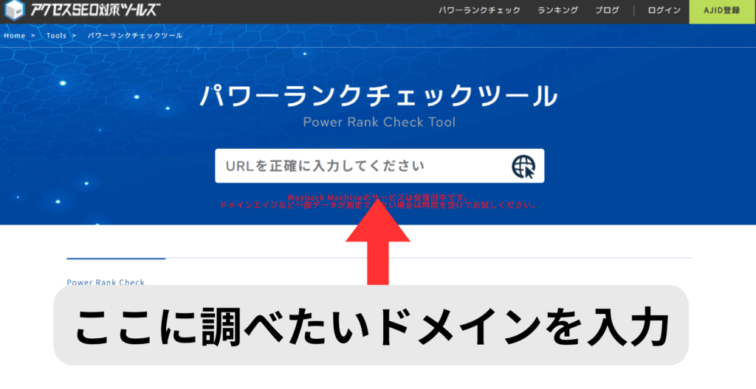The height and width of the screenshot is (389, 756).
Task: Click the Power Rank Check section label
Action: [106, 282]
